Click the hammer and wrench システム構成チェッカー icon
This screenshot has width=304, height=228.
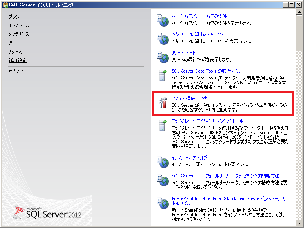163,103
